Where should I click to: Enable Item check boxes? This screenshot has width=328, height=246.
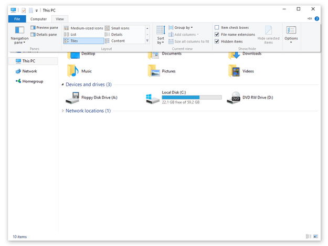(x=217, y=28)
